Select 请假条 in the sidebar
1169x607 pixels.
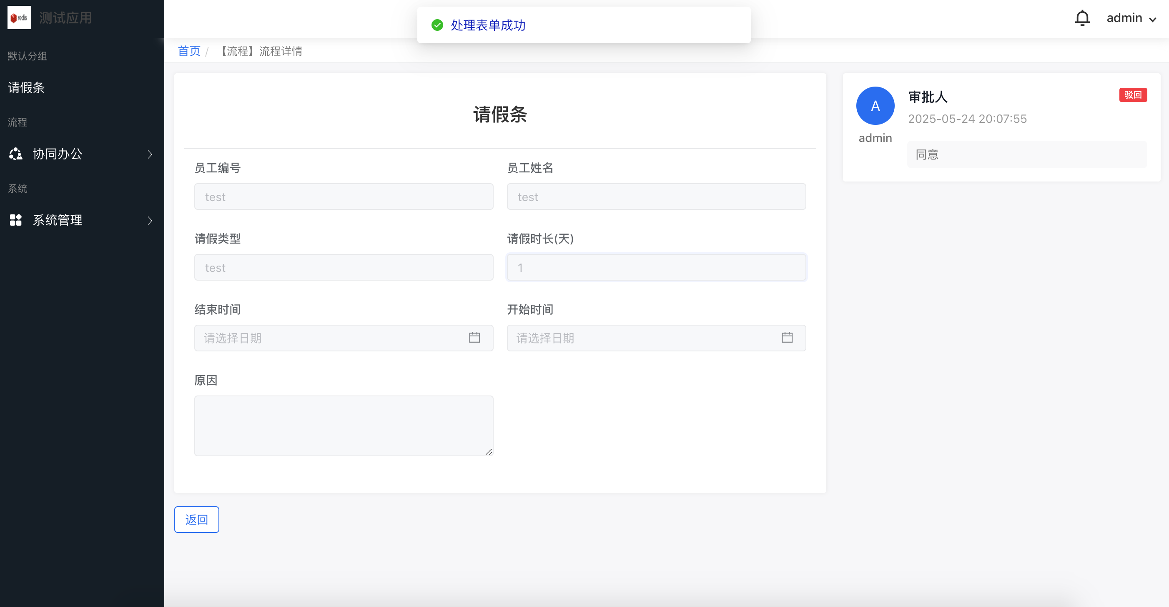pyautogui.click(x=26, y=87)
